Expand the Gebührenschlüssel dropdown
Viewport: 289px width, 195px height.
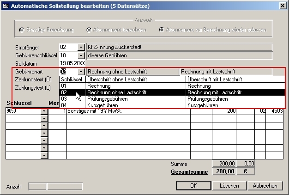[81, 55]
